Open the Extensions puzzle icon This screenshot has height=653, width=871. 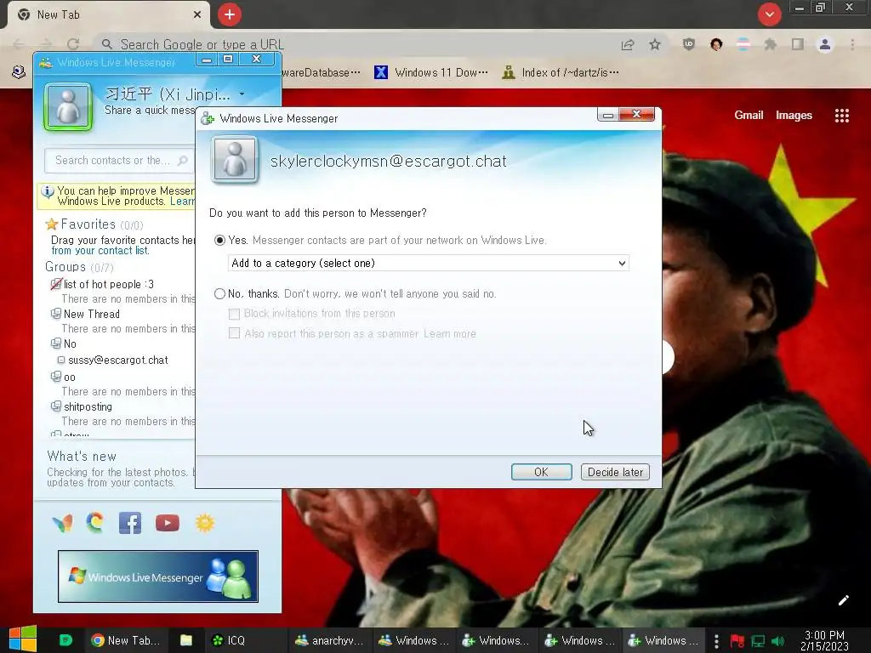tap(771, 44)
